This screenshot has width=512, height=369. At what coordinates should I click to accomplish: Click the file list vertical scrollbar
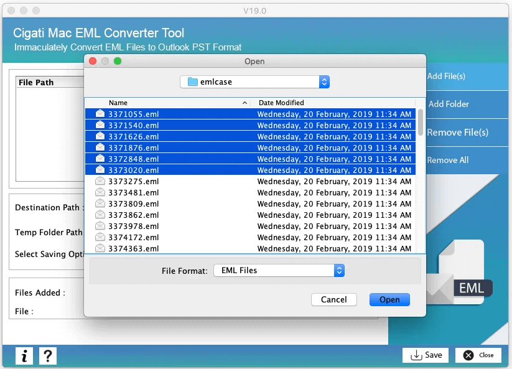coord(421,123)
